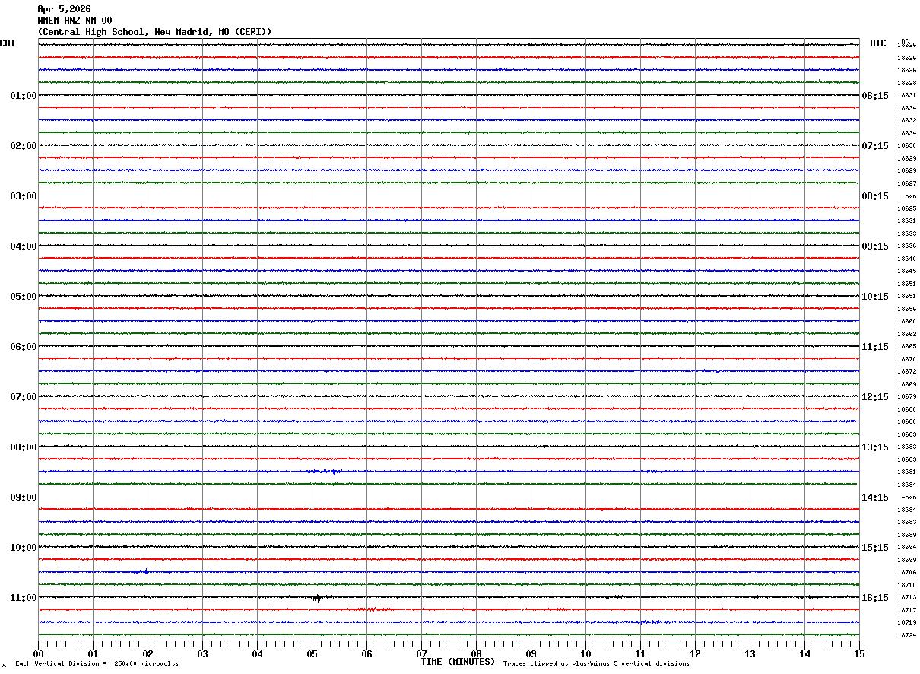Select the 07:00 CDT time label

click(24, 397)
